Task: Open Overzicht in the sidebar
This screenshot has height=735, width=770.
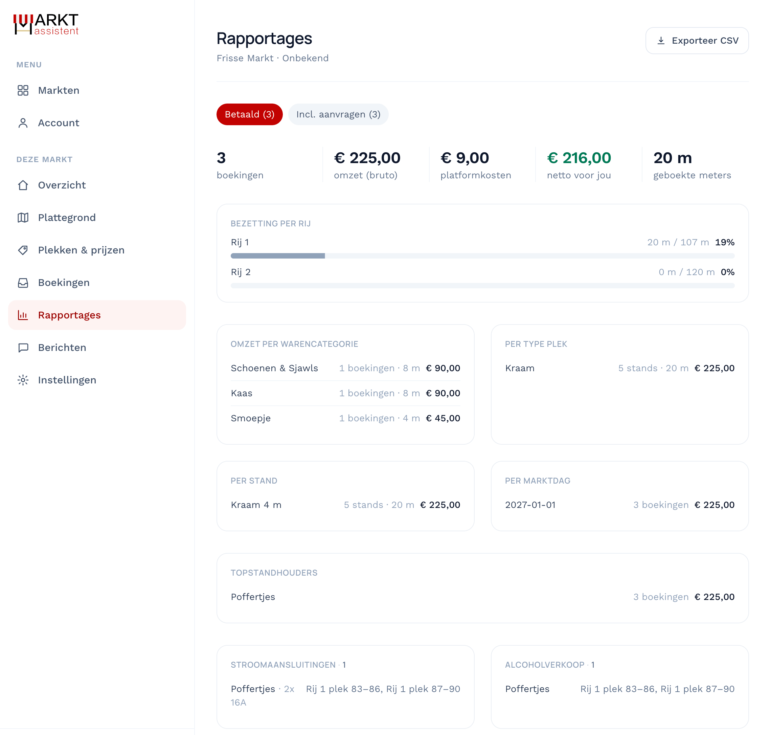Action: coord(97,185)
